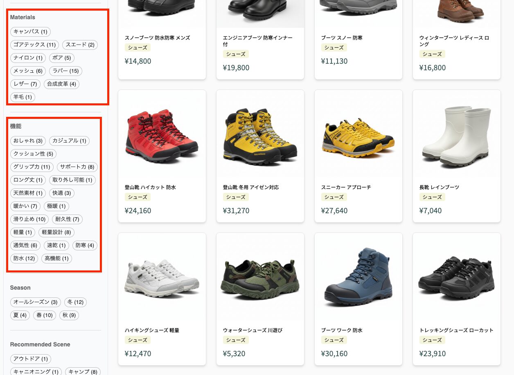514x375 pixels.
Task: Click the yellow approach sneaker image
Action: point(358,135)
